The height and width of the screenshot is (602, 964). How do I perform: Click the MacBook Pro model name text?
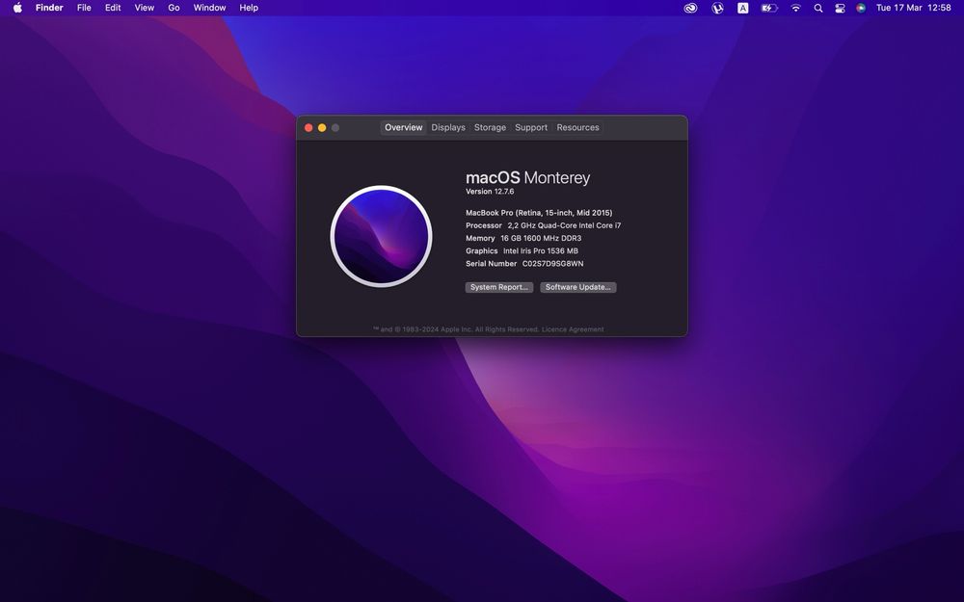coord(539,213)
